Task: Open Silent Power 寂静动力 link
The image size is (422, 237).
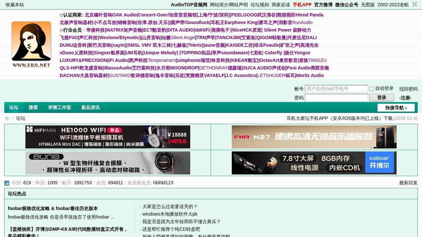Action: pyautogui.click(x=287, y=30)
